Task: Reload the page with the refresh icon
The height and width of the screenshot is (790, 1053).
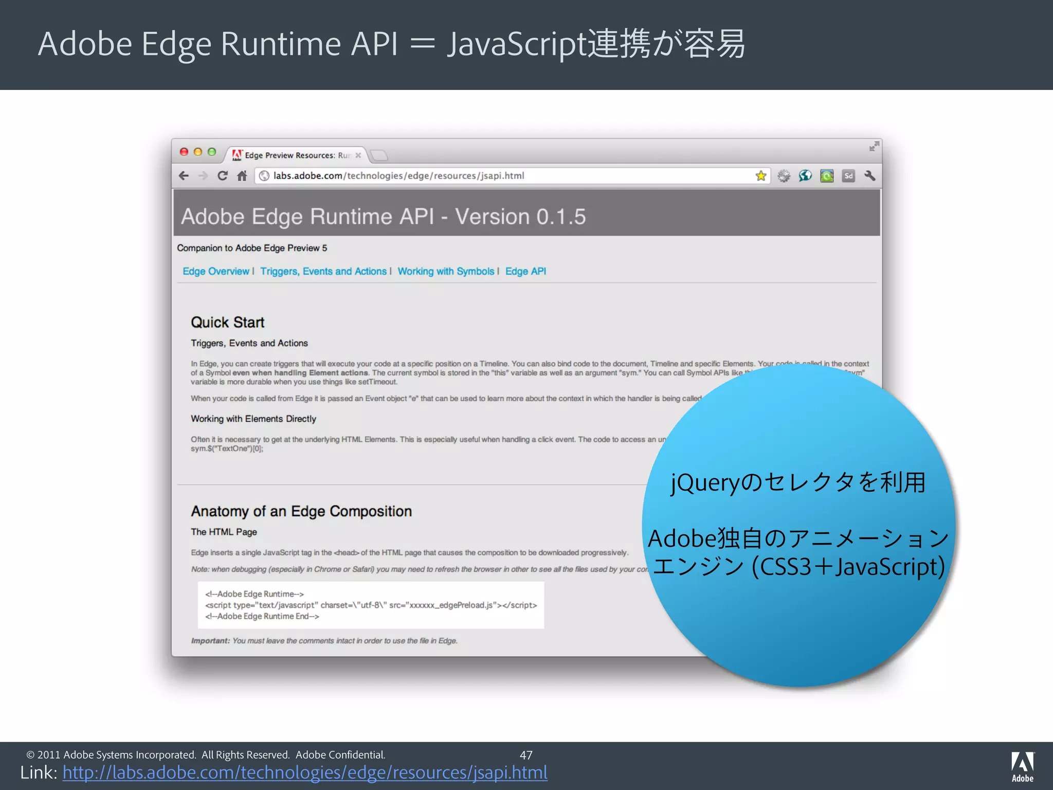Action: [223, 176]
